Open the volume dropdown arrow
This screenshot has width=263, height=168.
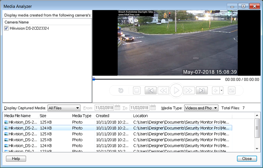click(x=221, y=90)
